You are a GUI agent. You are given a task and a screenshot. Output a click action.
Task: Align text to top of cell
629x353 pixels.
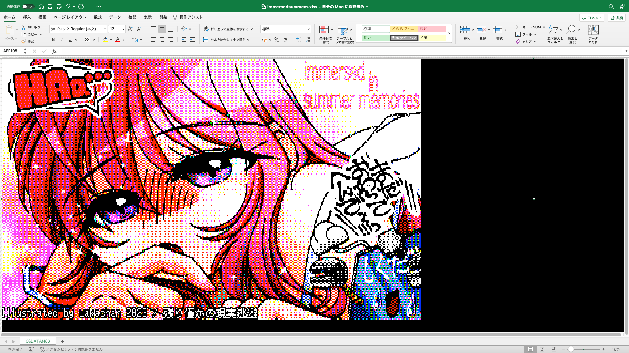(x=153, y=29)
